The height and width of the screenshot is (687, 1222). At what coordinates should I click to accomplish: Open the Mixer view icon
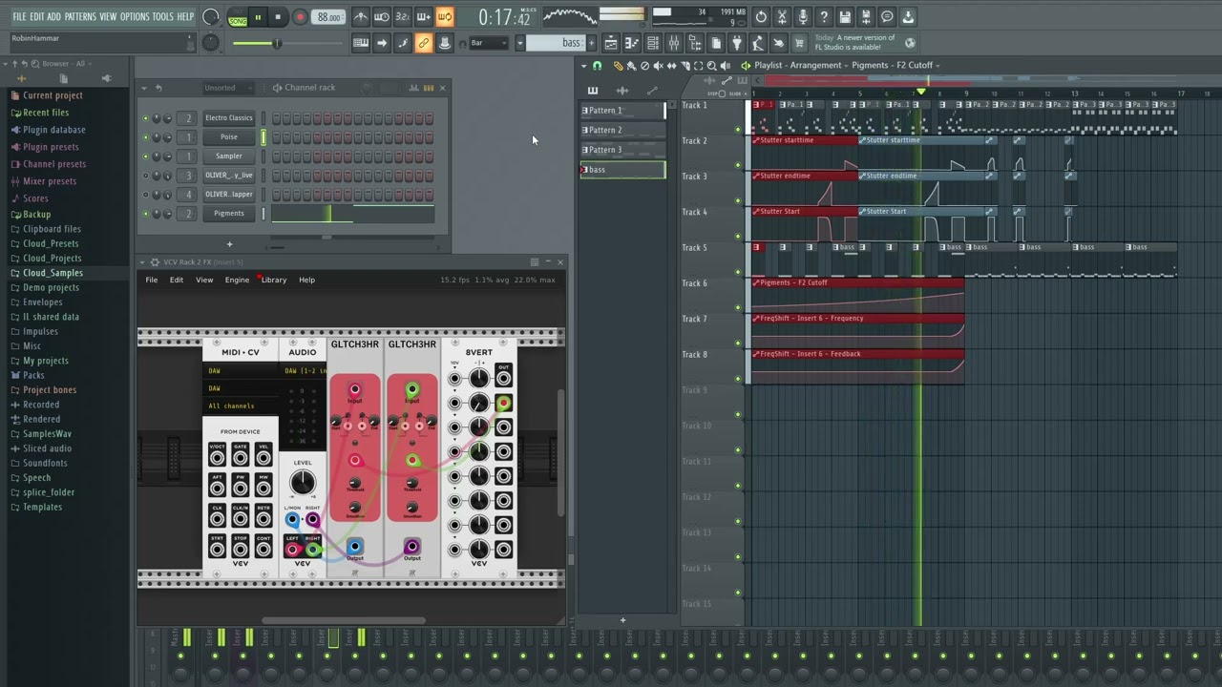[x=674, y=43]
